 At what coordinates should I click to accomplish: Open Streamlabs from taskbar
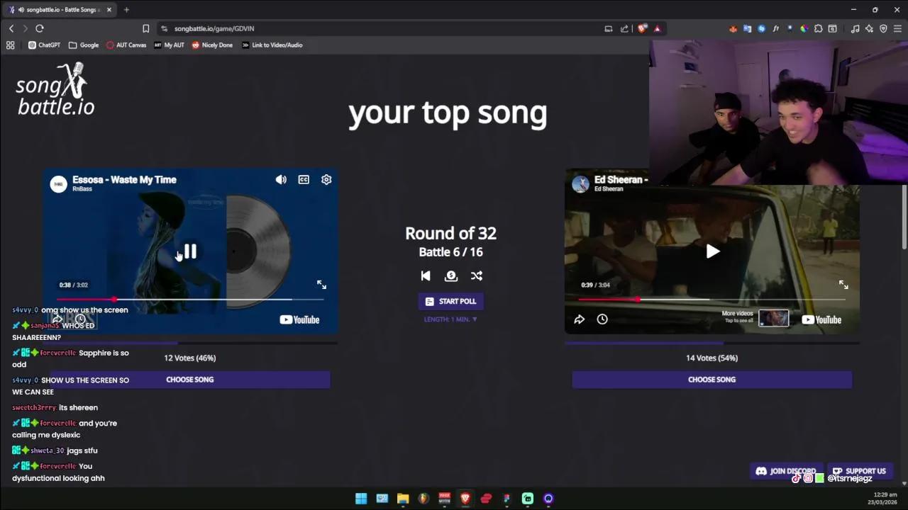[x=528, y=499]
